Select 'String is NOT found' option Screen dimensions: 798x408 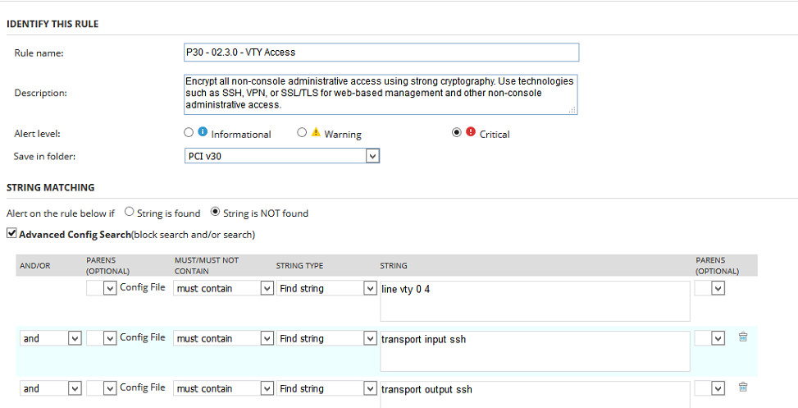click(x=216, y=212)
